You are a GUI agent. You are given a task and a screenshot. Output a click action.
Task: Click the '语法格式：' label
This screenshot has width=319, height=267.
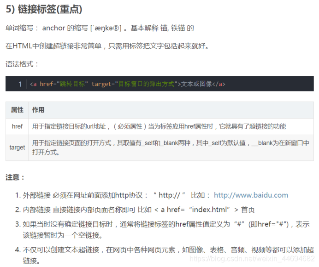pyautogui.click(x=22, y=64)
